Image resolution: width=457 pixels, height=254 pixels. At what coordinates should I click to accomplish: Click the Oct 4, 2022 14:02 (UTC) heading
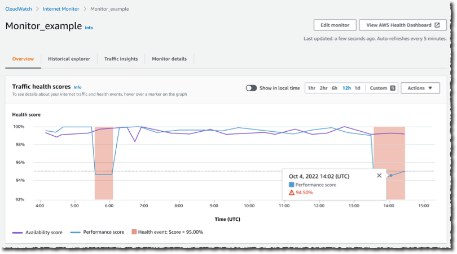click(x=319, y=176)
